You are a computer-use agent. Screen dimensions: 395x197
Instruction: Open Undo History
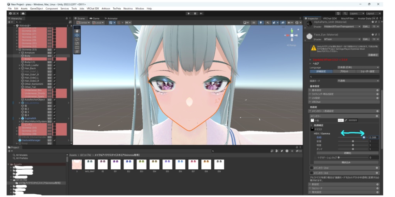click(x=338, y=13)
